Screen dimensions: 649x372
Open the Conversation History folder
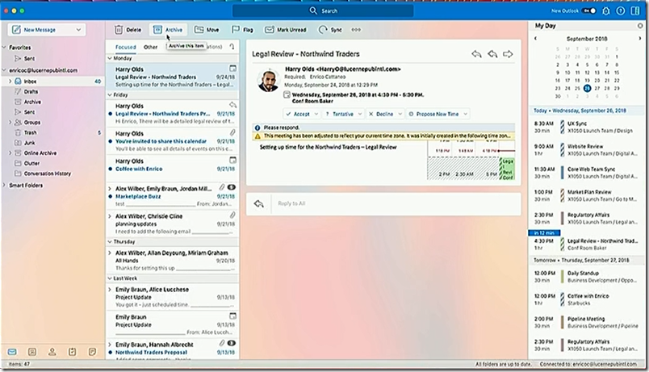(x=52, y=173)
